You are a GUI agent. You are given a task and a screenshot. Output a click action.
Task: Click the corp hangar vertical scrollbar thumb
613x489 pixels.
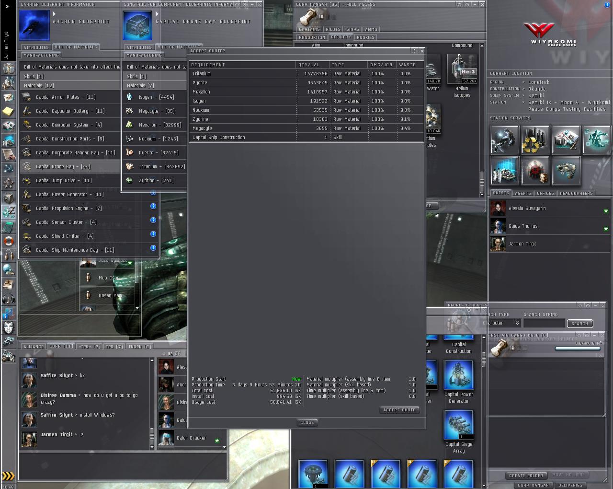482,181
